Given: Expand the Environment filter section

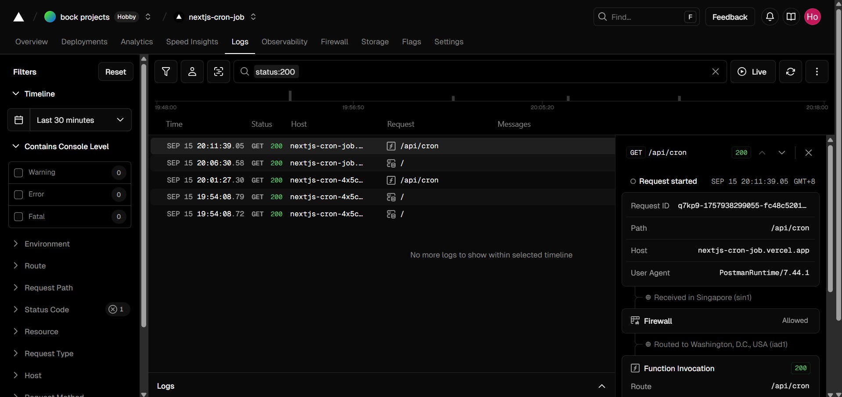Looking at the screenshot, I should click(47, 244).
